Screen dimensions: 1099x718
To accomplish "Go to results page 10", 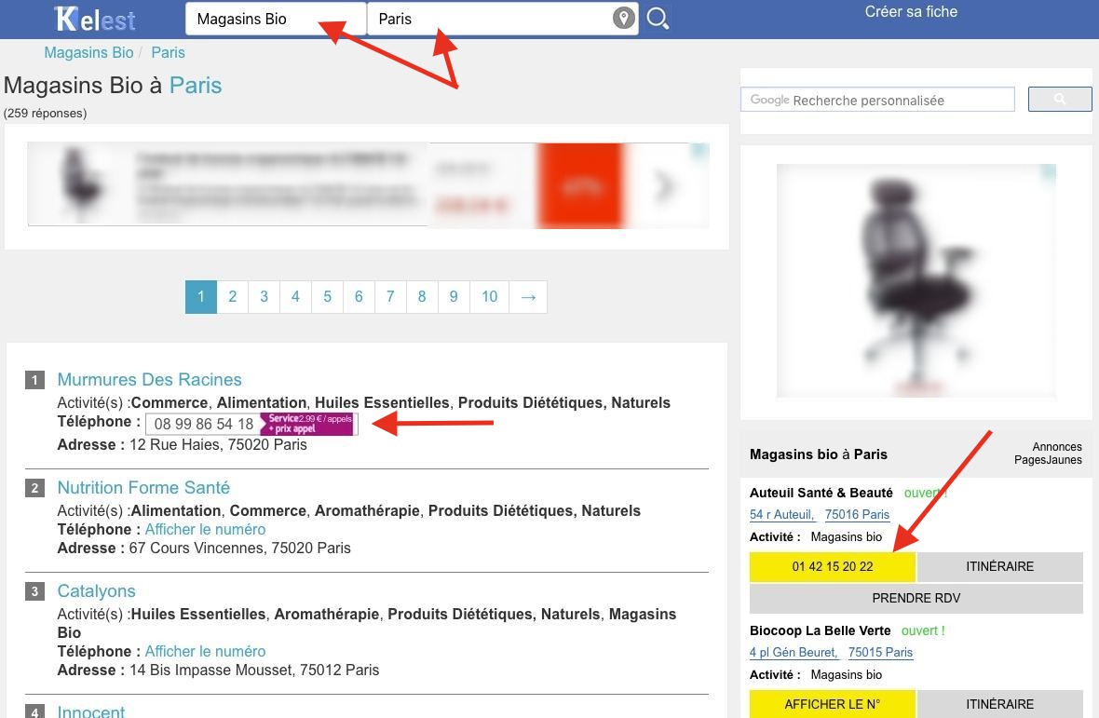I will [489, 297].
